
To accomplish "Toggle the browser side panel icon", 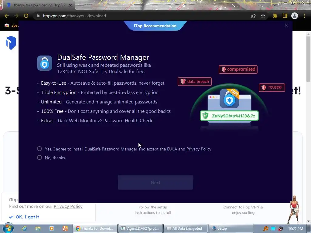I will pyautogui.click(x=285, y=16).
